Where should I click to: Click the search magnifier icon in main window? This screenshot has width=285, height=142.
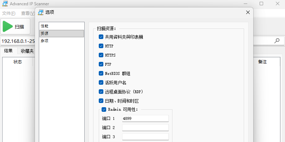(277, 41)
